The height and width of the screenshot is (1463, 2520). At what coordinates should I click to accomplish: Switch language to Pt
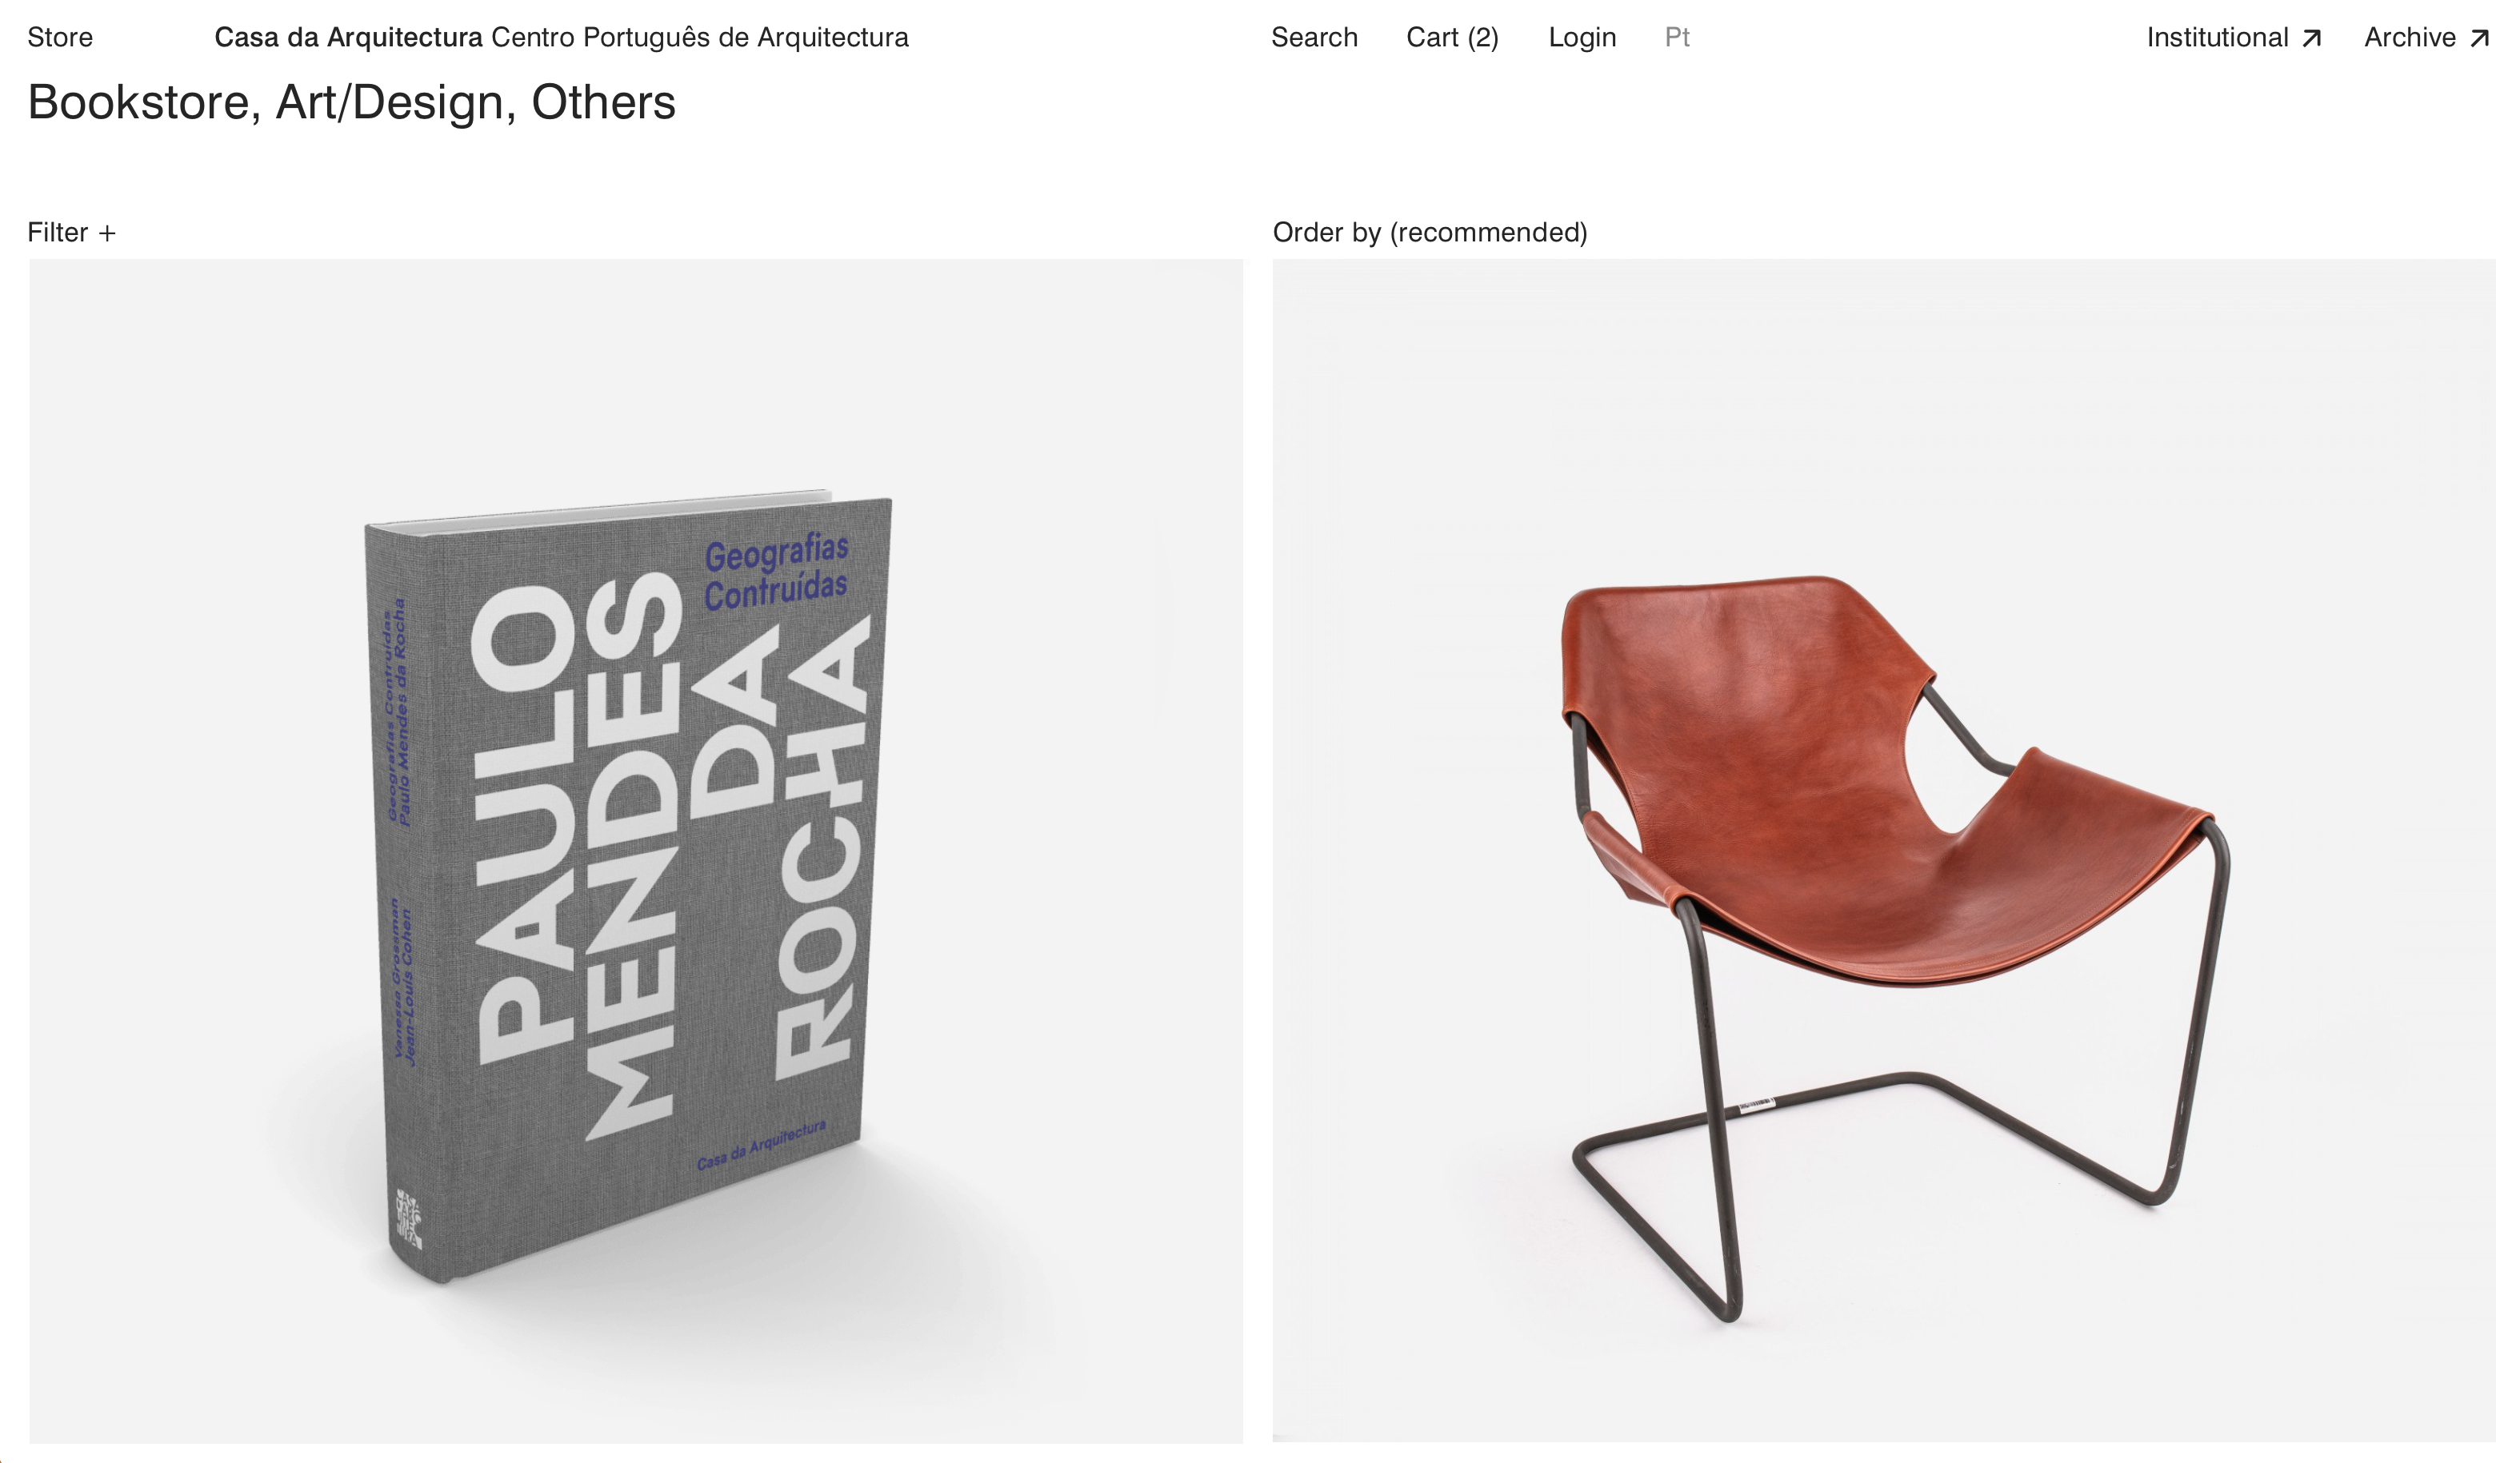[1677, 38]
